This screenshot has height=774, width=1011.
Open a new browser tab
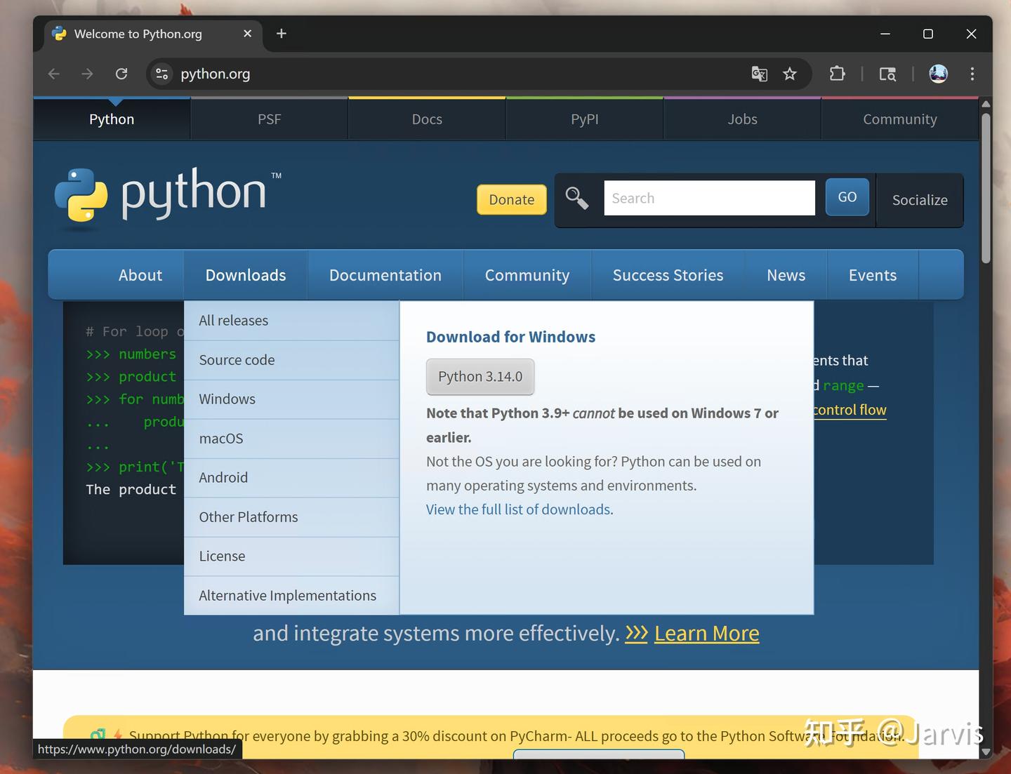(x=282, y=34)
